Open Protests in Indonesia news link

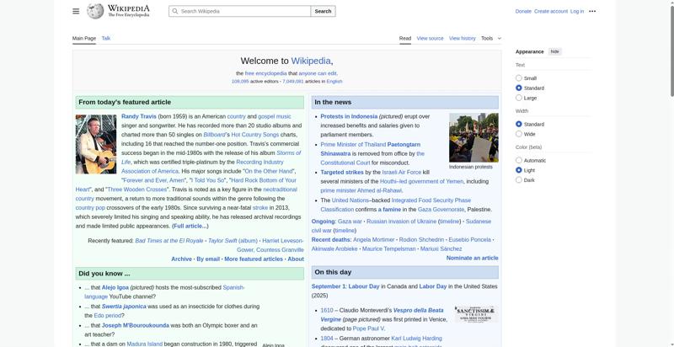tap(349, 116)
